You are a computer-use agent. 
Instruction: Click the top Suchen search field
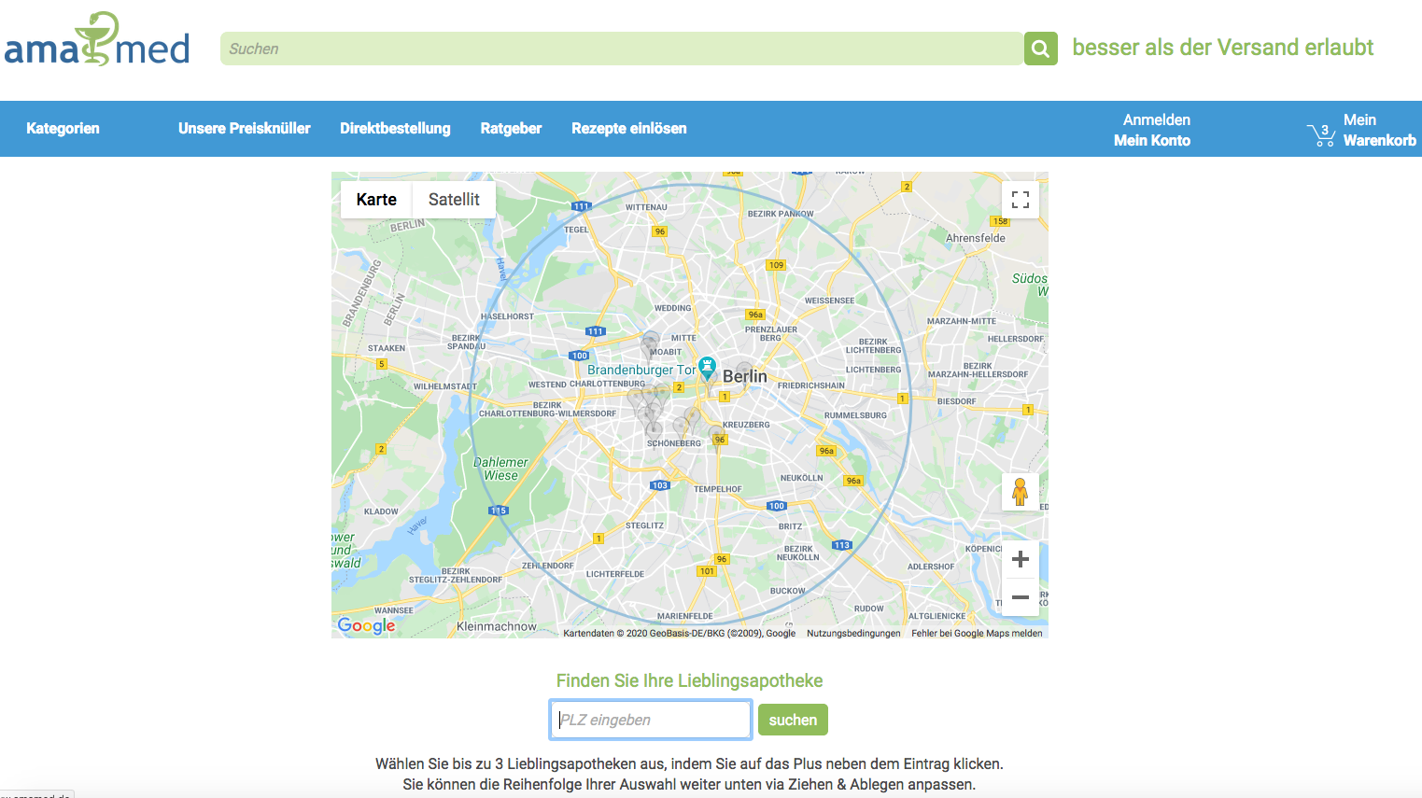[x=621, y=49]
